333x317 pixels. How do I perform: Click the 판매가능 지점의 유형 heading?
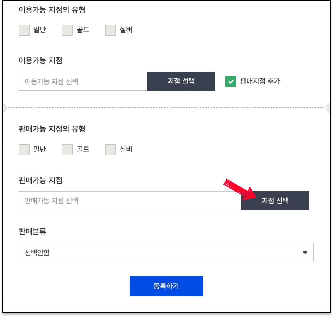tap(52, 129)
